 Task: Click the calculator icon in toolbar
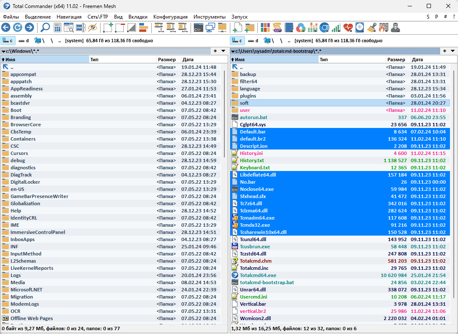tap(57, 28)
